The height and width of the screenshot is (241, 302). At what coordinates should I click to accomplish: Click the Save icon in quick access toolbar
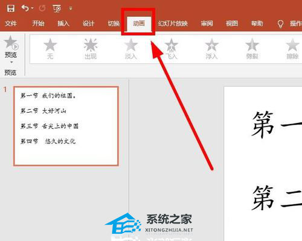click(11, 8)
